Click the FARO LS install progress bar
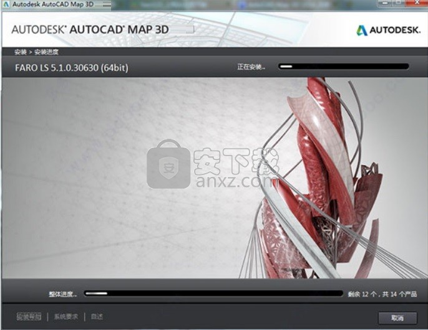Screen dimensions: 428x330 pos(343,67)
